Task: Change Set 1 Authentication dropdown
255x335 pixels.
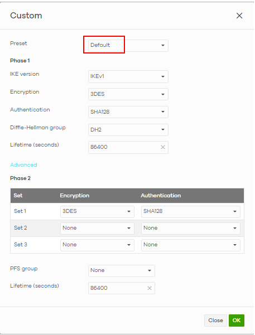Action: click(191, 211)
